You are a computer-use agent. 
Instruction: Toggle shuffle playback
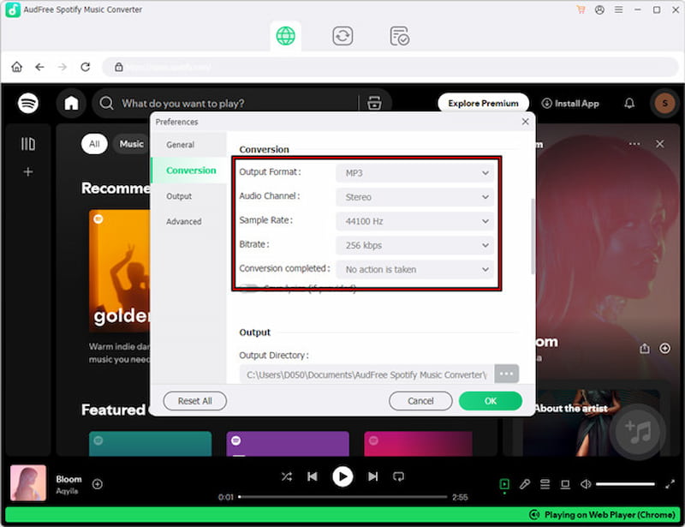[287, 476]
